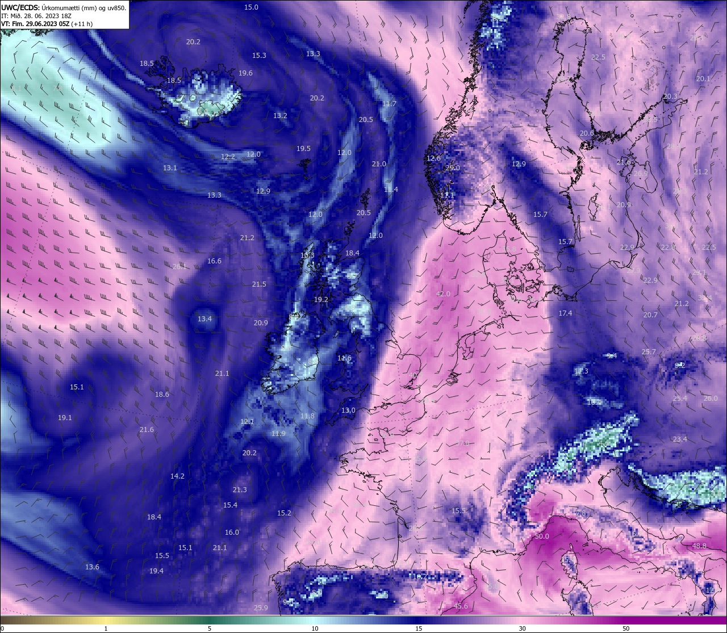This screenshot has width=727, height=633.
Task: Click the map value 19.4
Action: click(156, 571)
